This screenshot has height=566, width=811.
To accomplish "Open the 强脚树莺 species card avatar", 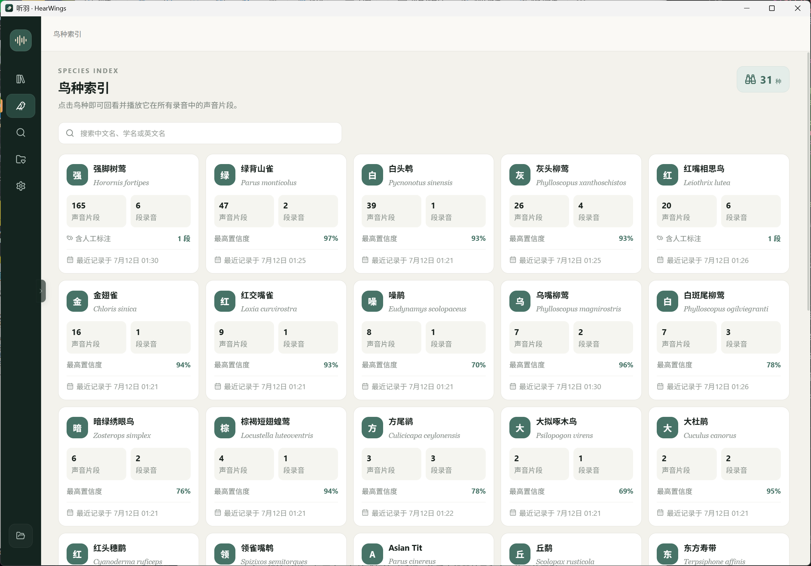I will tap(77, 175).
